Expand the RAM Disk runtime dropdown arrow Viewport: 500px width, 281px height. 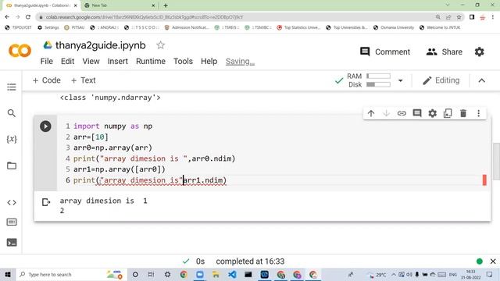(x=400, y=80)
